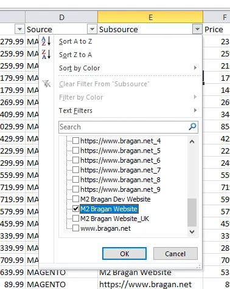Click the 279.99 cell
The height and width of the screenshot is (289, 230).
tap(12, 41)
